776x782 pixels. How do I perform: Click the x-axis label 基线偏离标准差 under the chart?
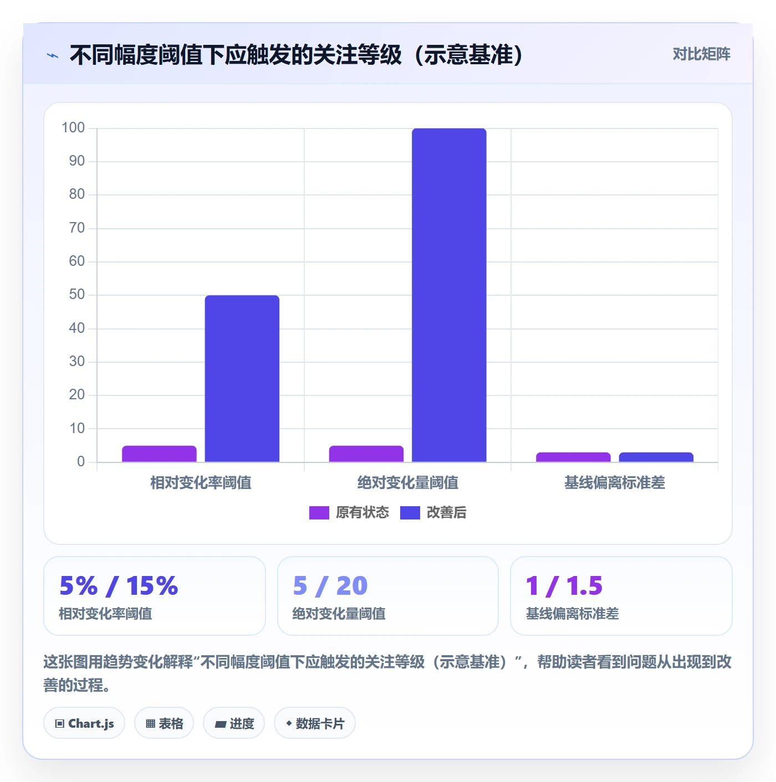pyautogui.click(x=615, y=483)
